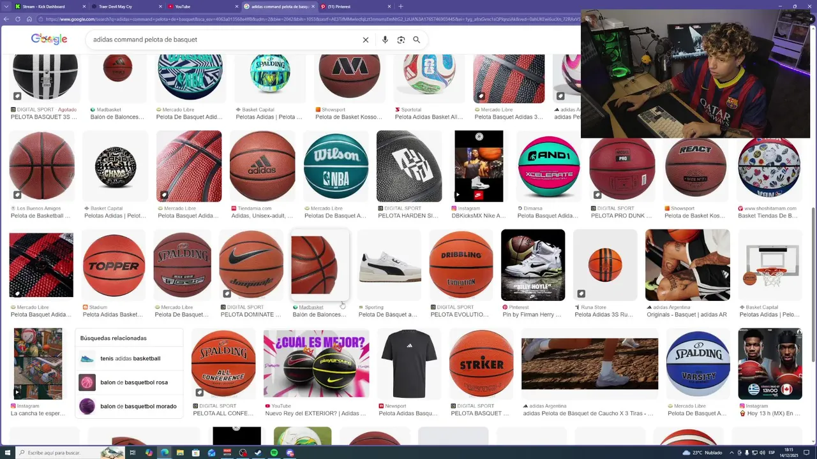Viewport: 817px width, 459px height.
Task: Switch to the Traer Devil May Cry tab
Action: coord(126,6)
